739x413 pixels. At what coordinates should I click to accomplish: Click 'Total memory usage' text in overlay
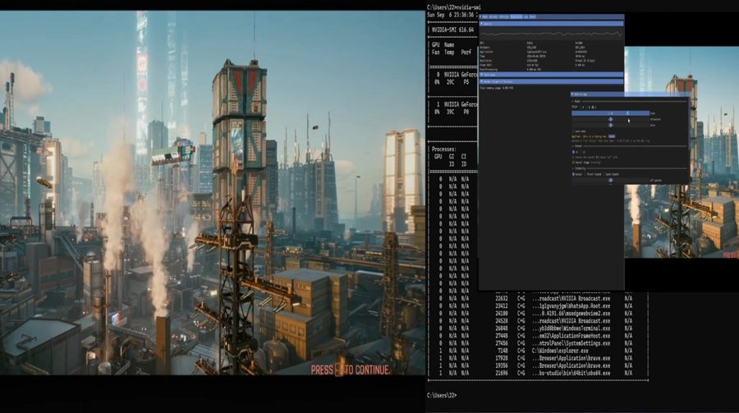[496, 88]
